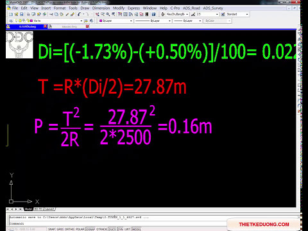Click the Cut scissors icon

click(x=51, y=14)
